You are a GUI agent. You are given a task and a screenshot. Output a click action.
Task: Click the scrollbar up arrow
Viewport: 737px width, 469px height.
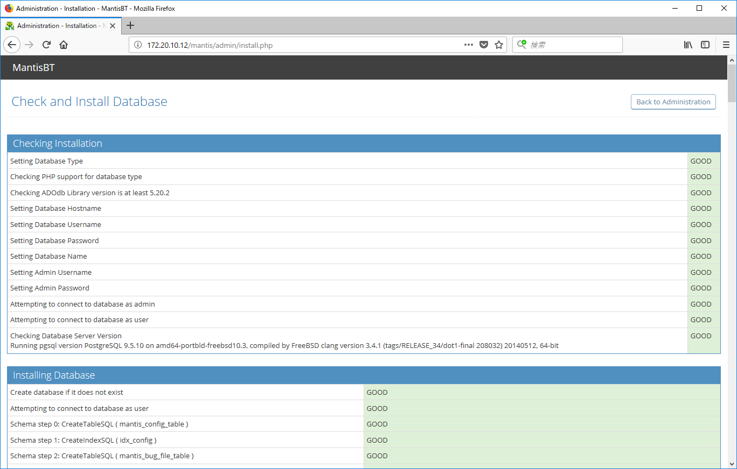point(732,59)
